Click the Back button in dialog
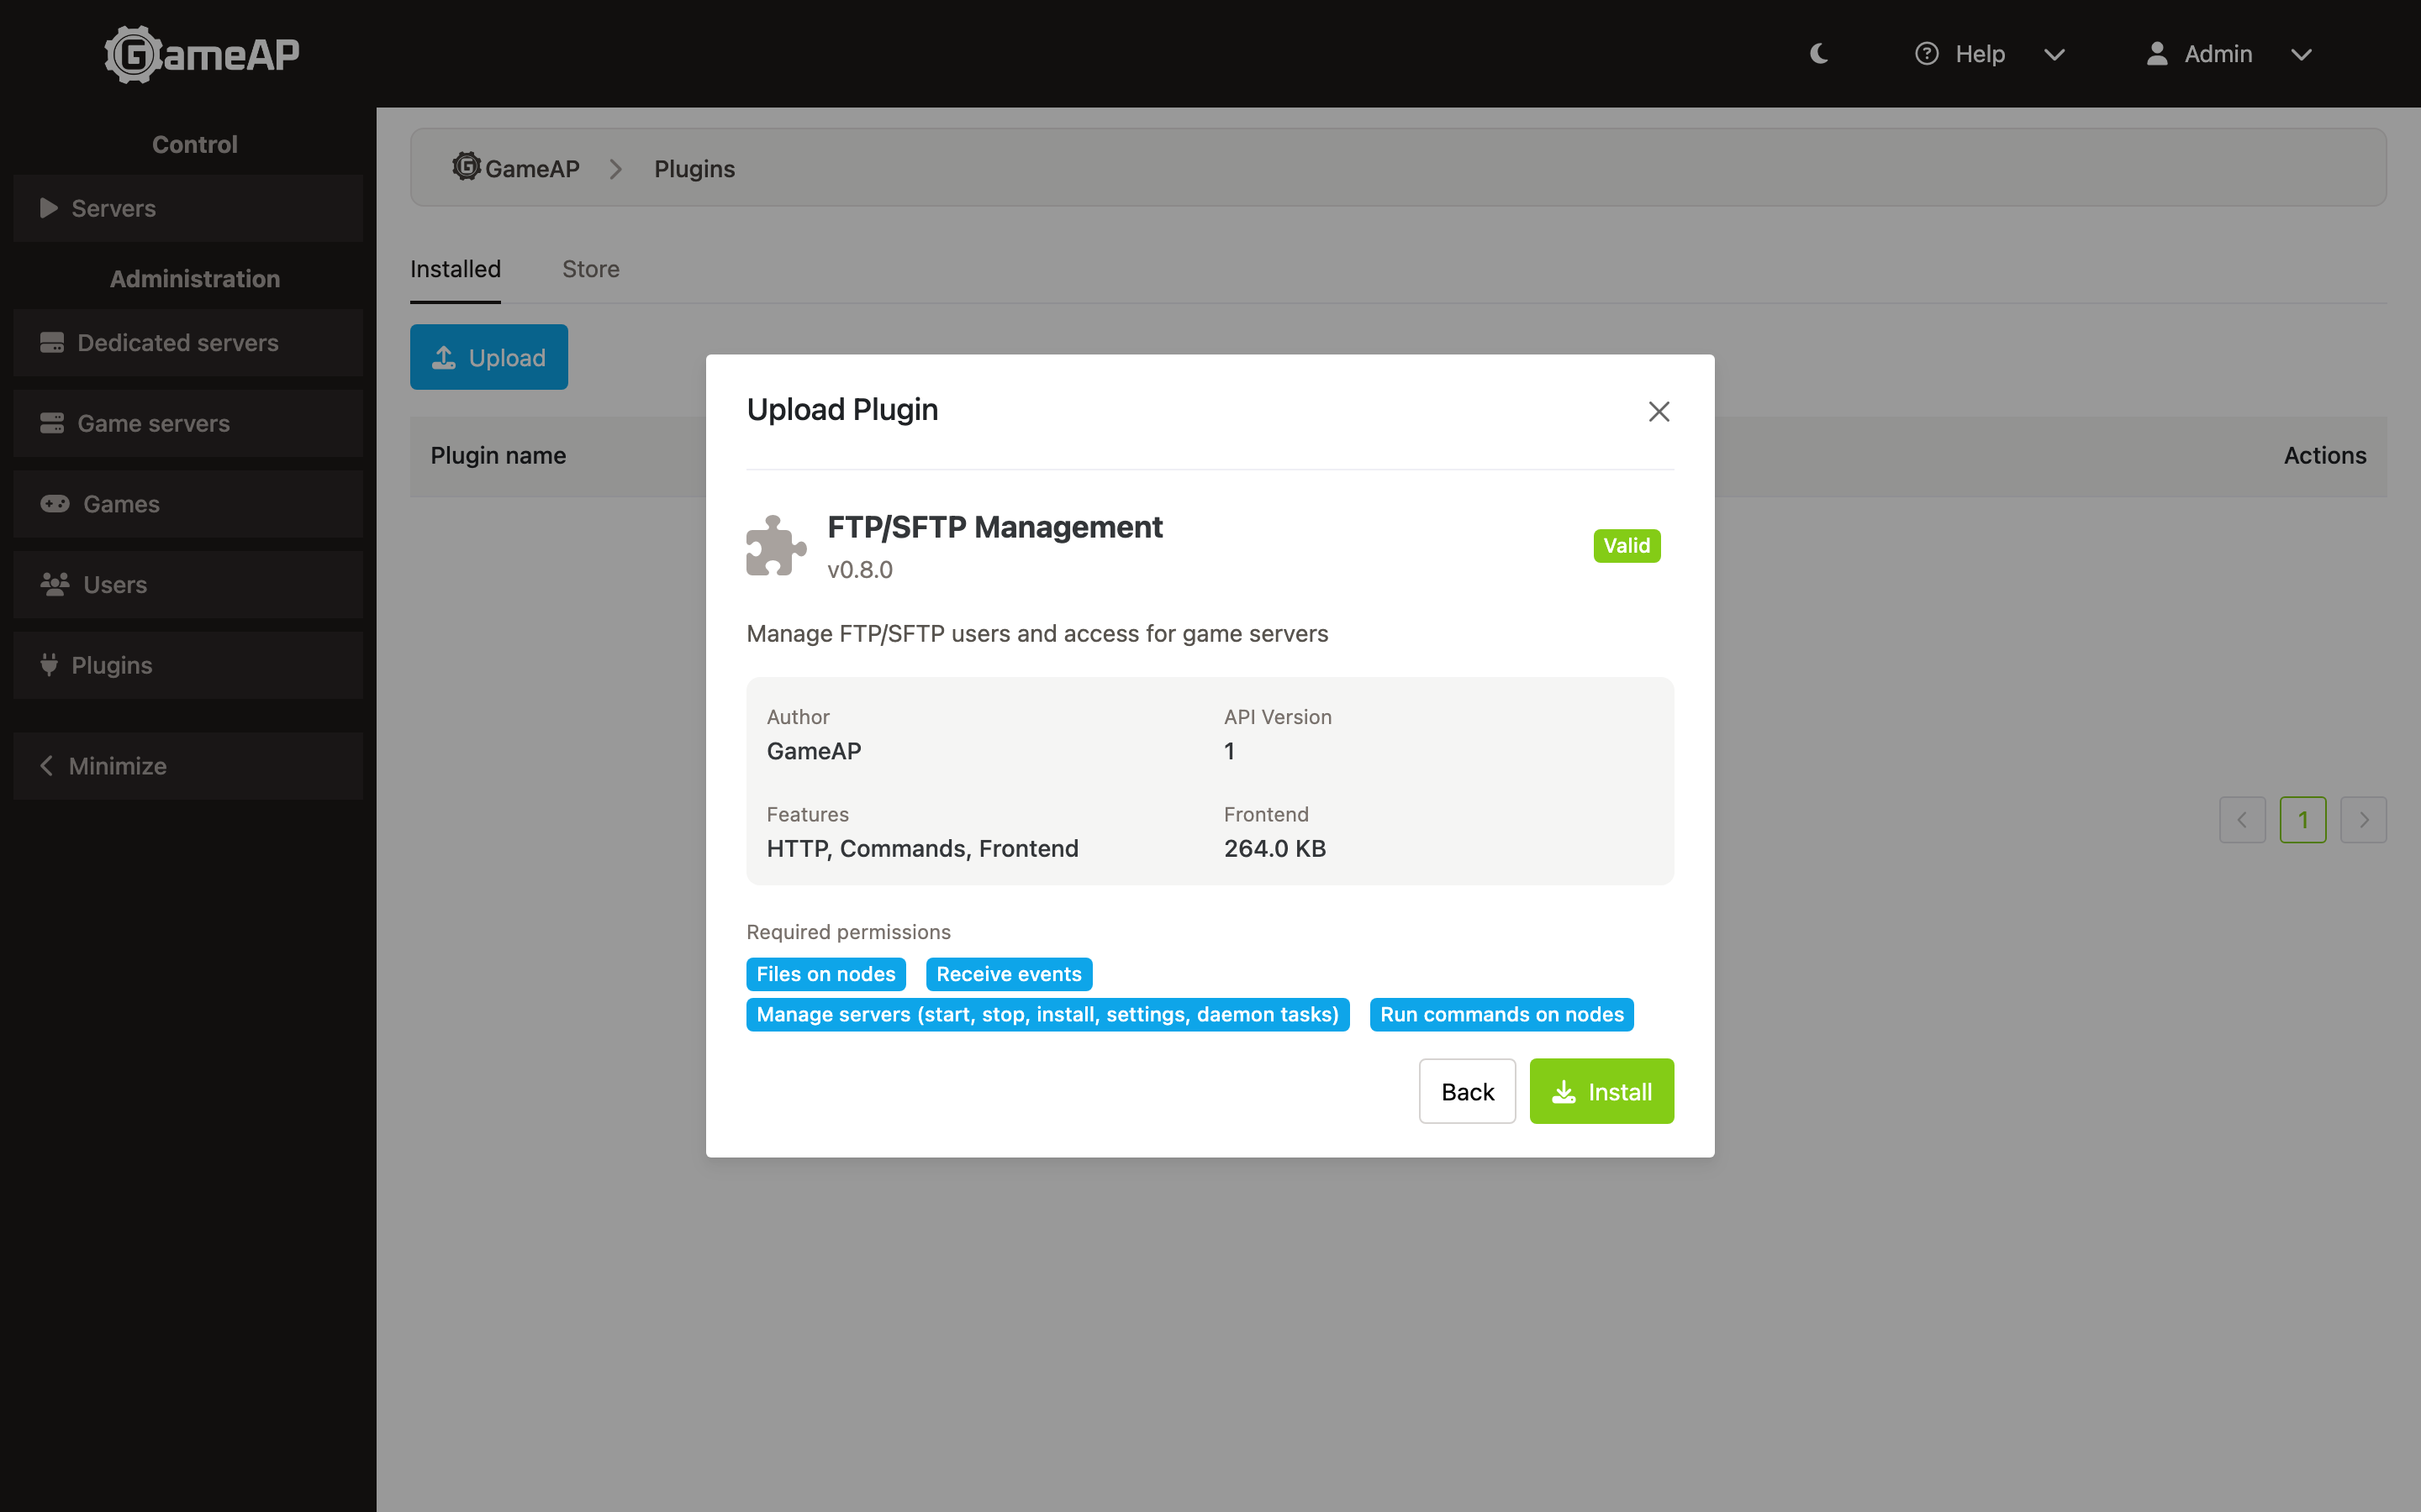 point(1468,1091)
